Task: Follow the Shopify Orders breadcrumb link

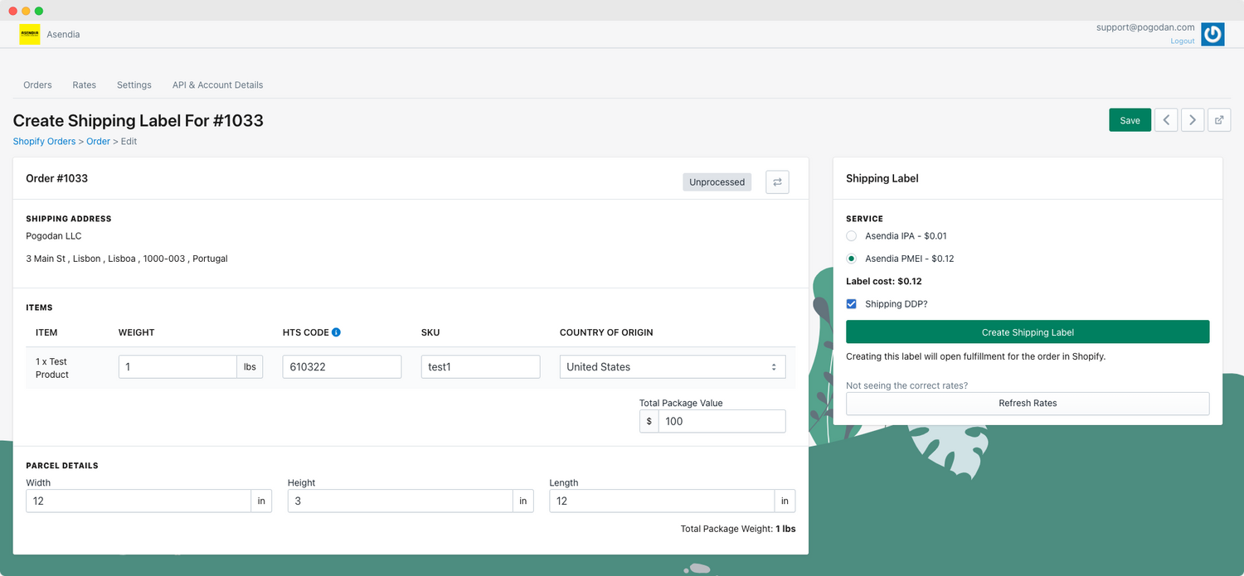Action: [x=44, y=142]
